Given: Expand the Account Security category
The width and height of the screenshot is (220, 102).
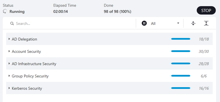Looking at the screenshot, I should pos(9,51).
